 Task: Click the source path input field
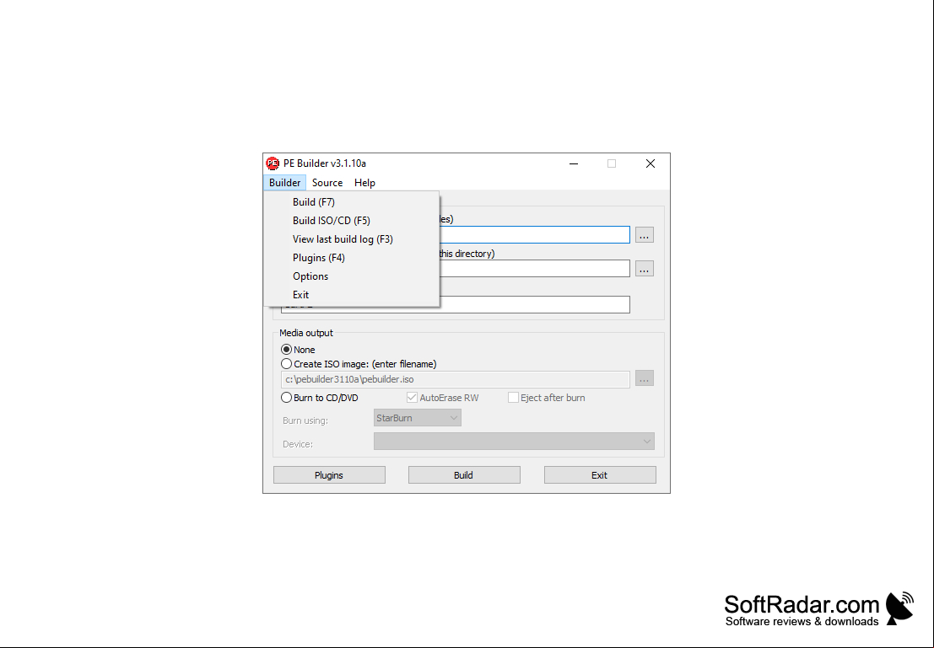tap(534, 234)
